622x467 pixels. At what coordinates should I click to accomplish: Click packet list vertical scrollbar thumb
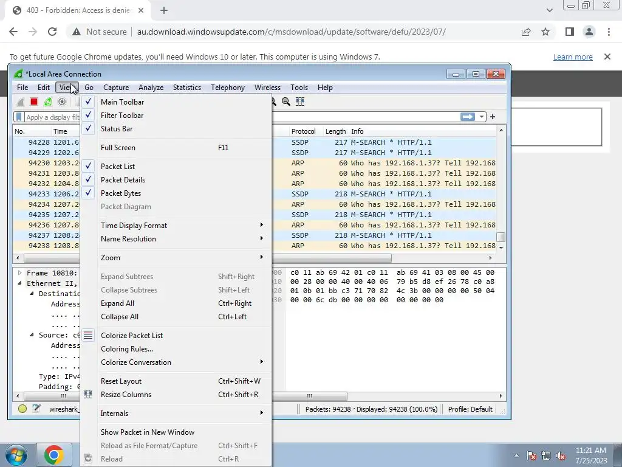point(501,237)
